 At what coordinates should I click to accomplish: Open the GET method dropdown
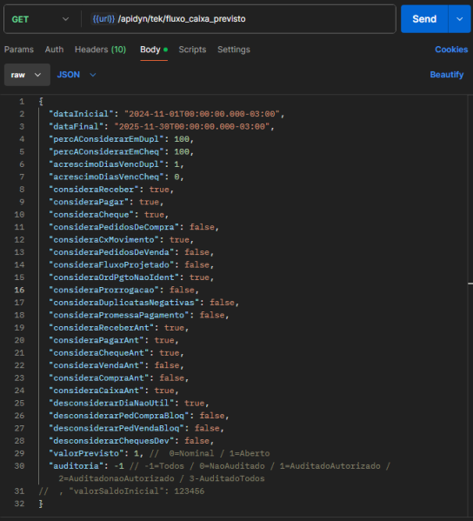pyautogui.click(x=40, y=19)
